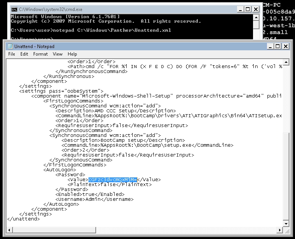Click Notepad's horizontal scrollbar left arrow

pyautogui.click(x=10, y=229)
